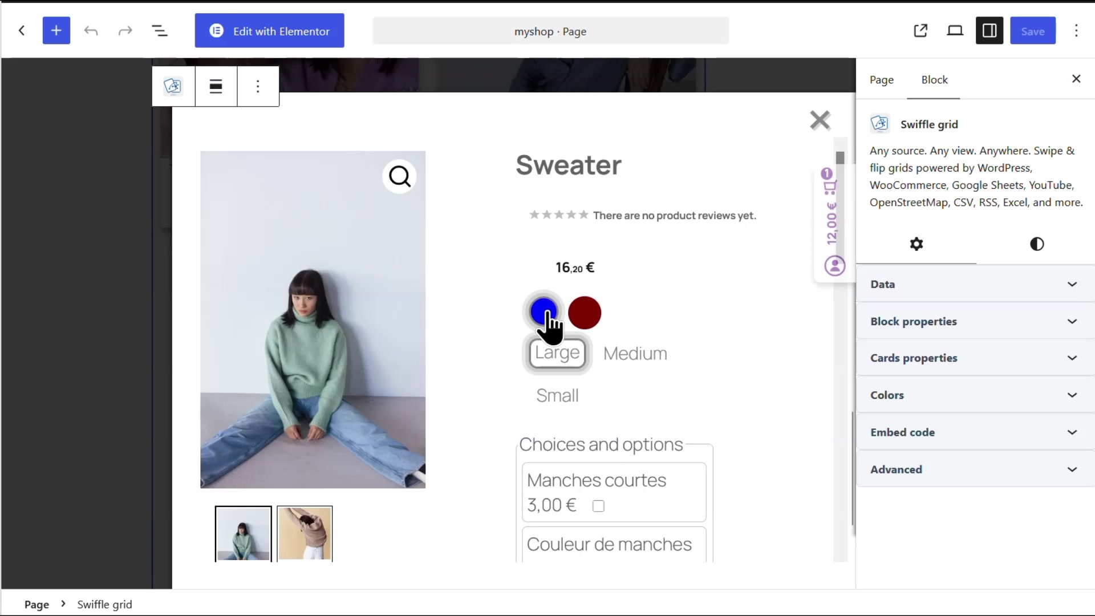The image size is (1095, 616).
Task: Choose the Medium size option
Action: pyautogui.click(x=635, y=354)
